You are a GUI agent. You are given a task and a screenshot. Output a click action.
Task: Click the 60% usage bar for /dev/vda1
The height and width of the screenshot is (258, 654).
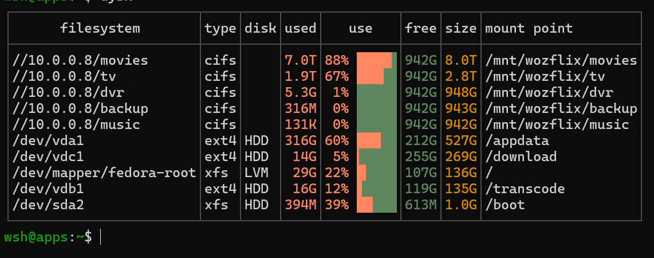click(377, 140)
